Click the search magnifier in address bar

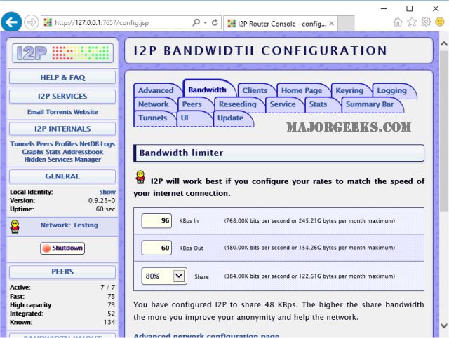196,22
